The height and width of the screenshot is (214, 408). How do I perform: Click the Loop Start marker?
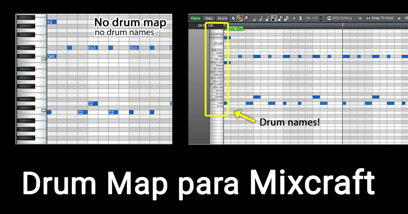tap(235, 29)
